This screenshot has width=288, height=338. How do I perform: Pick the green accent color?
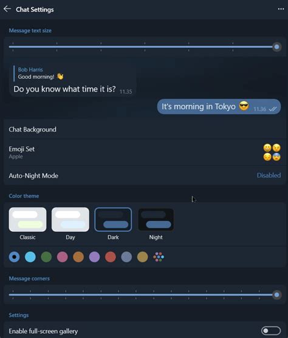point(46,257)
